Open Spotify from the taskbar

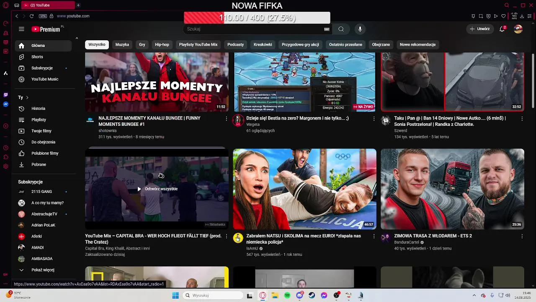[287, 295]
